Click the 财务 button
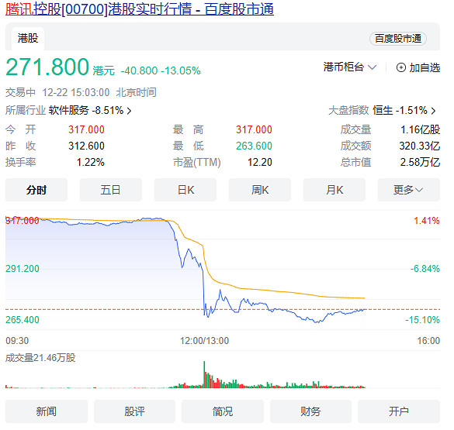 pyautogui.click(x=310, y=411)
